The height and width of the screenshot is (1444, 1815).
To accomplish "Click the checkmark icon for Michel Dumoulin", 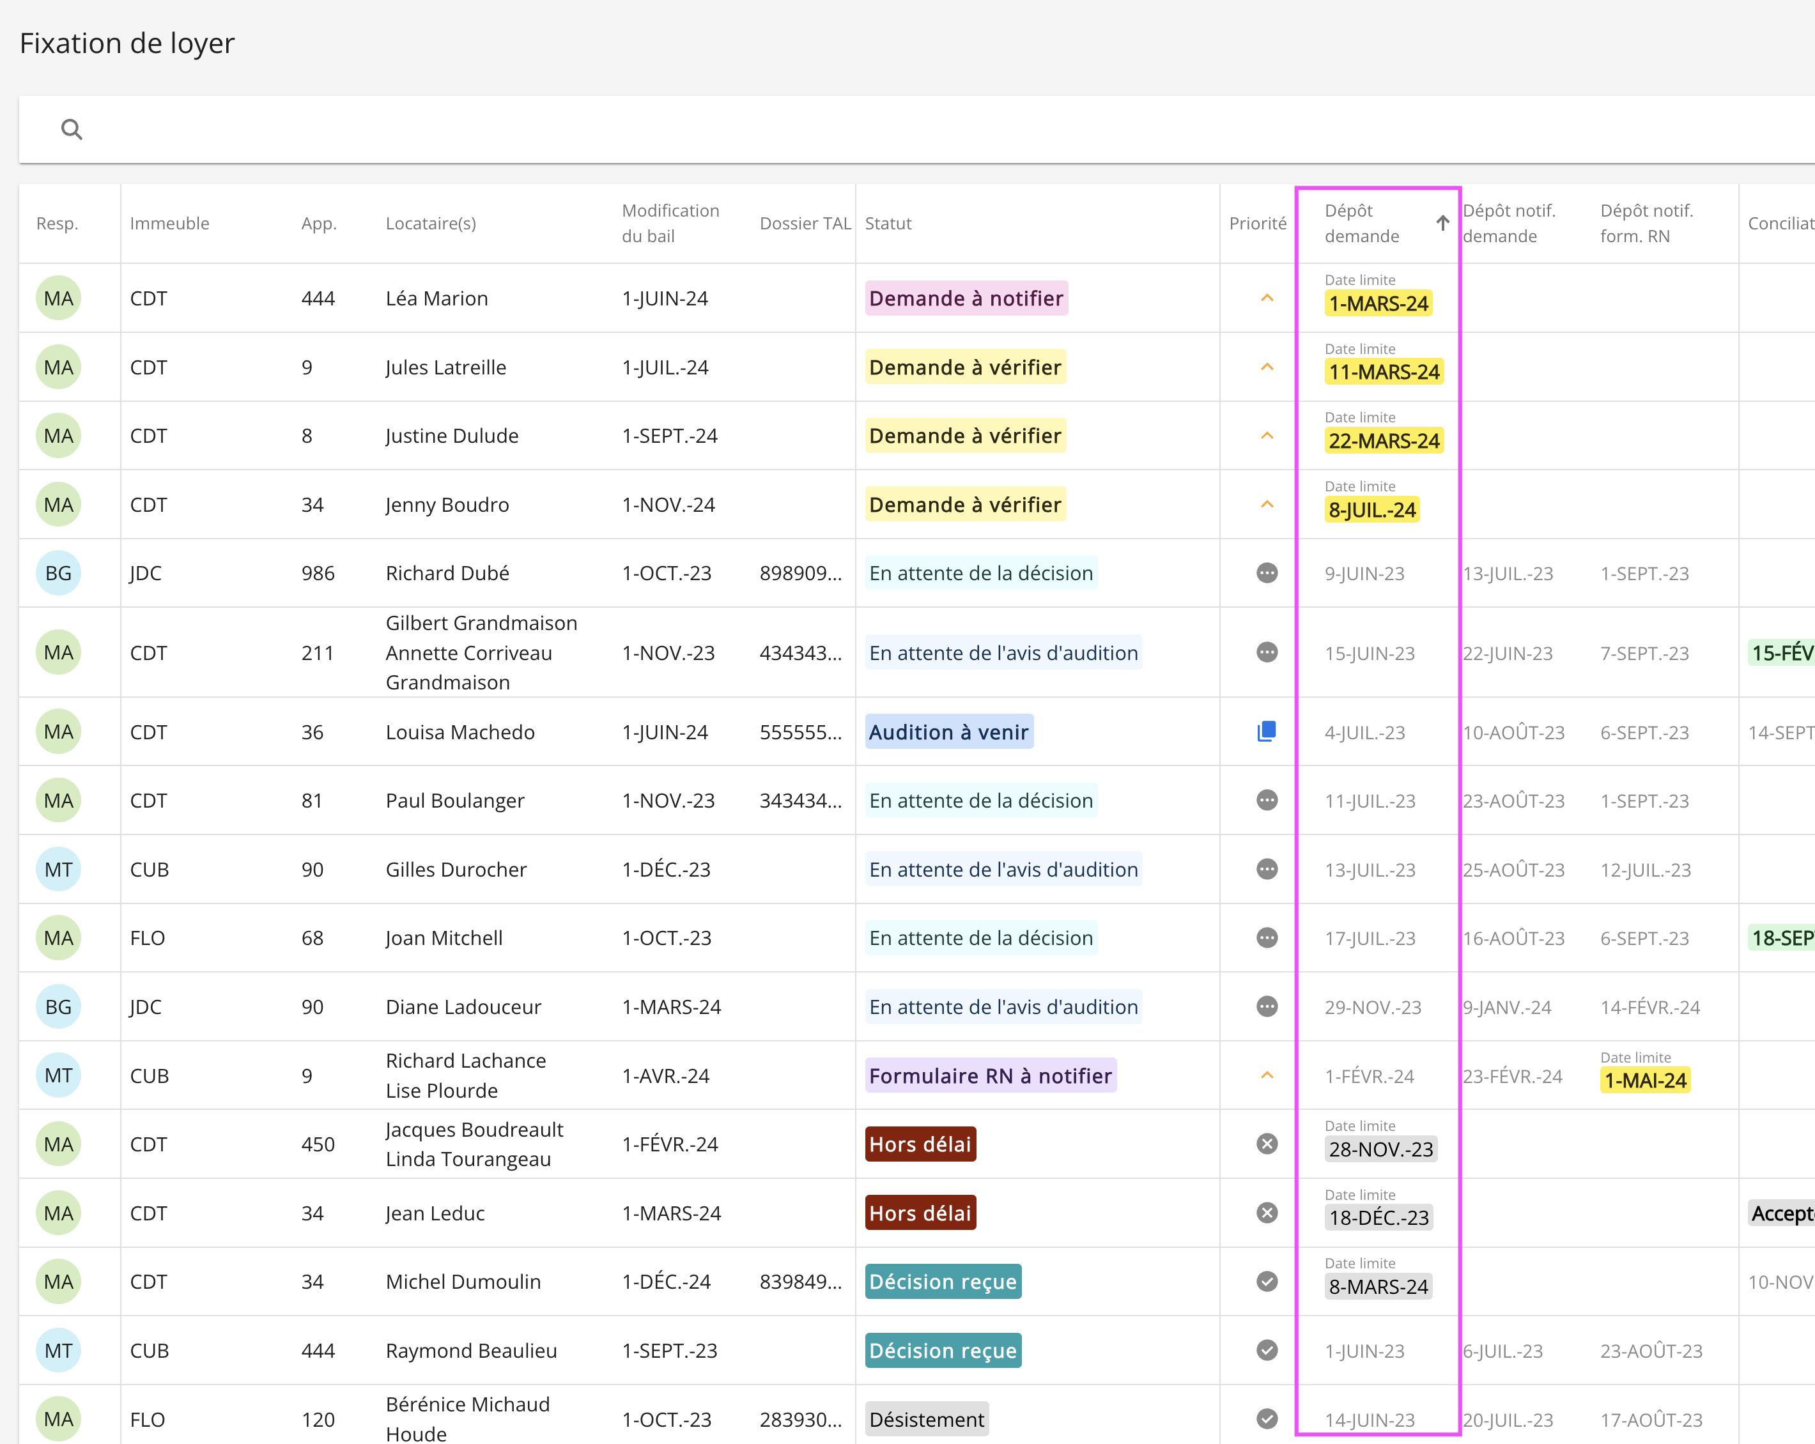I will [1266, 1282].
